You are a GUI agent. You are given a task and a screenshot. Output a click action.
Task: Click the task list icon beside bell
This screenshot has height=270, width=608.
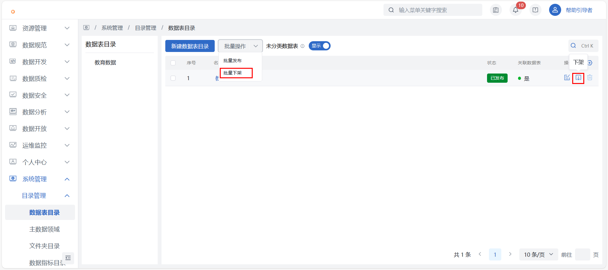tap(496, 10)
